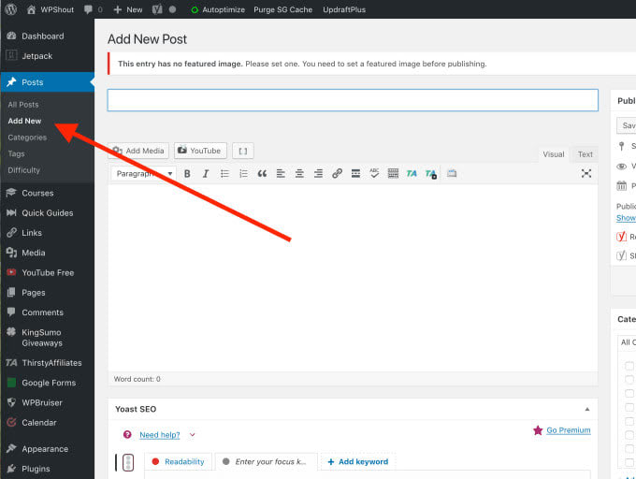Open WPBruiser in sidebar
The width and height of the screenshot is (636, 479).
point(42,402)
